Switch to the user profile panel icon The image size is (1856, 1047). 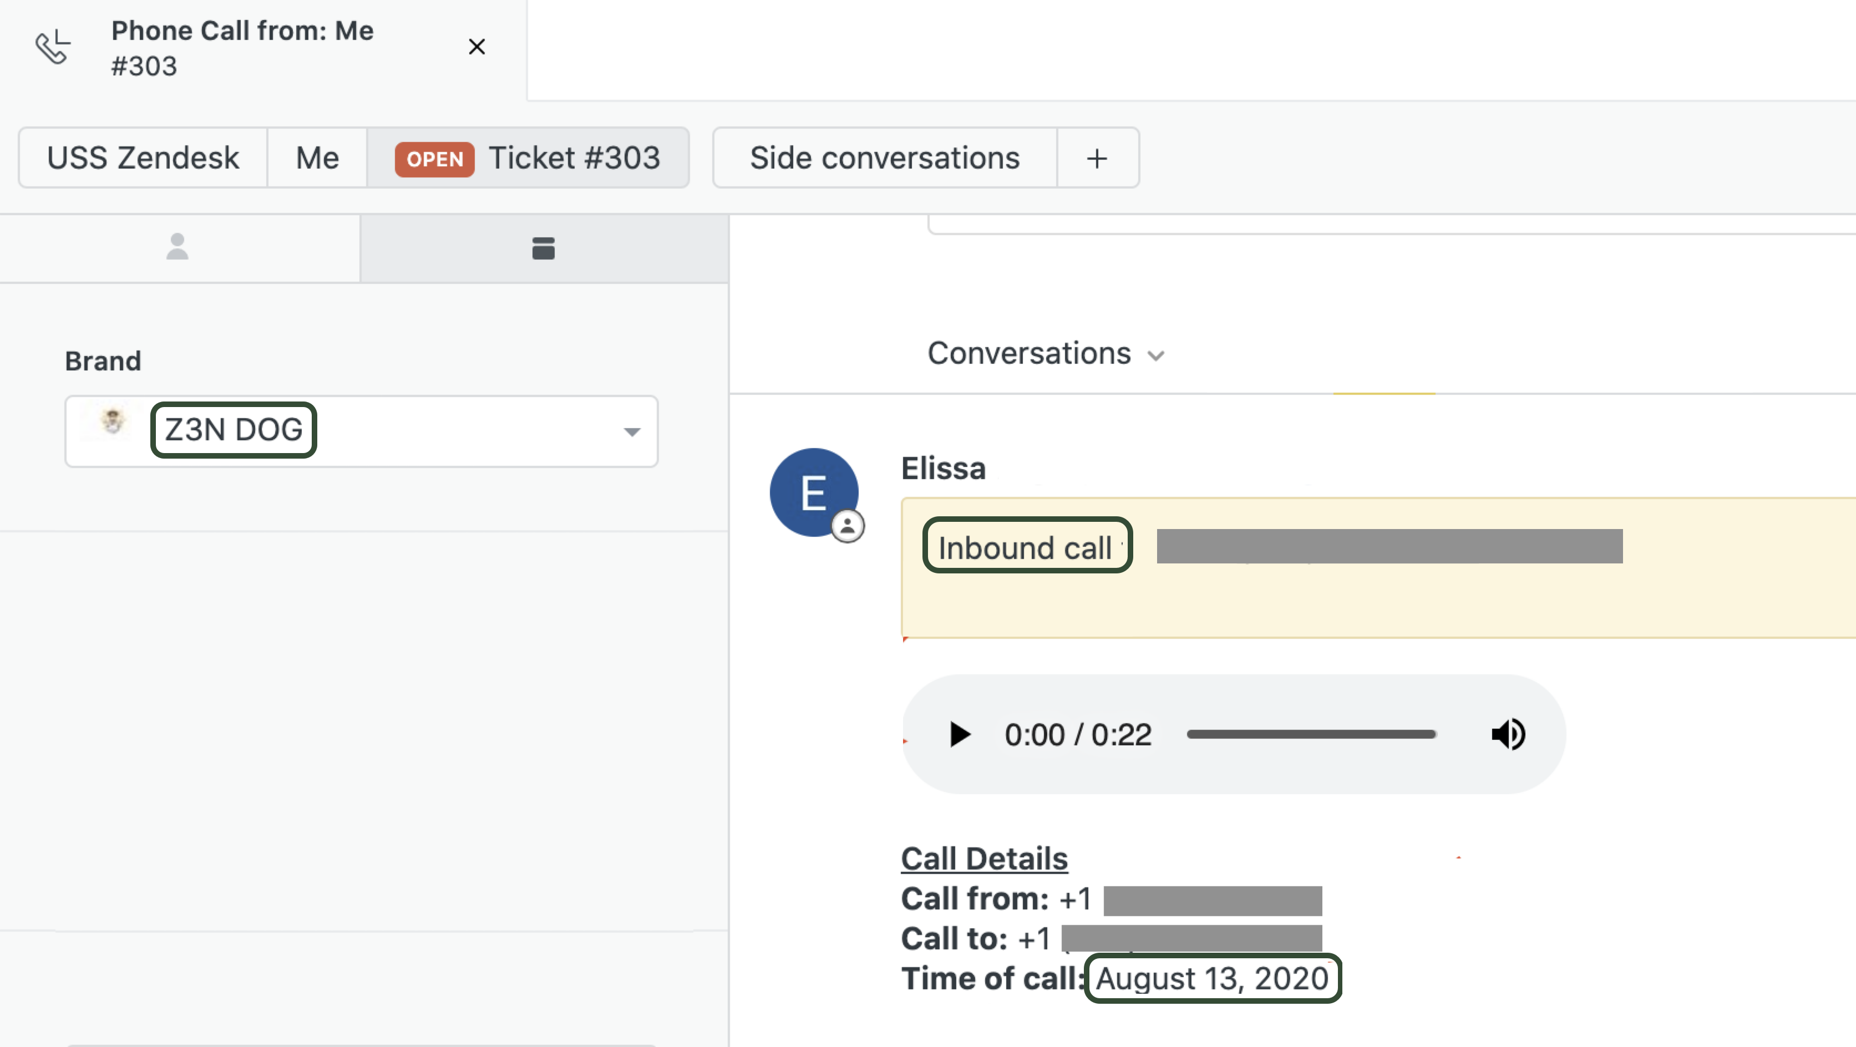pyautogui.click(x=178, y=248)
